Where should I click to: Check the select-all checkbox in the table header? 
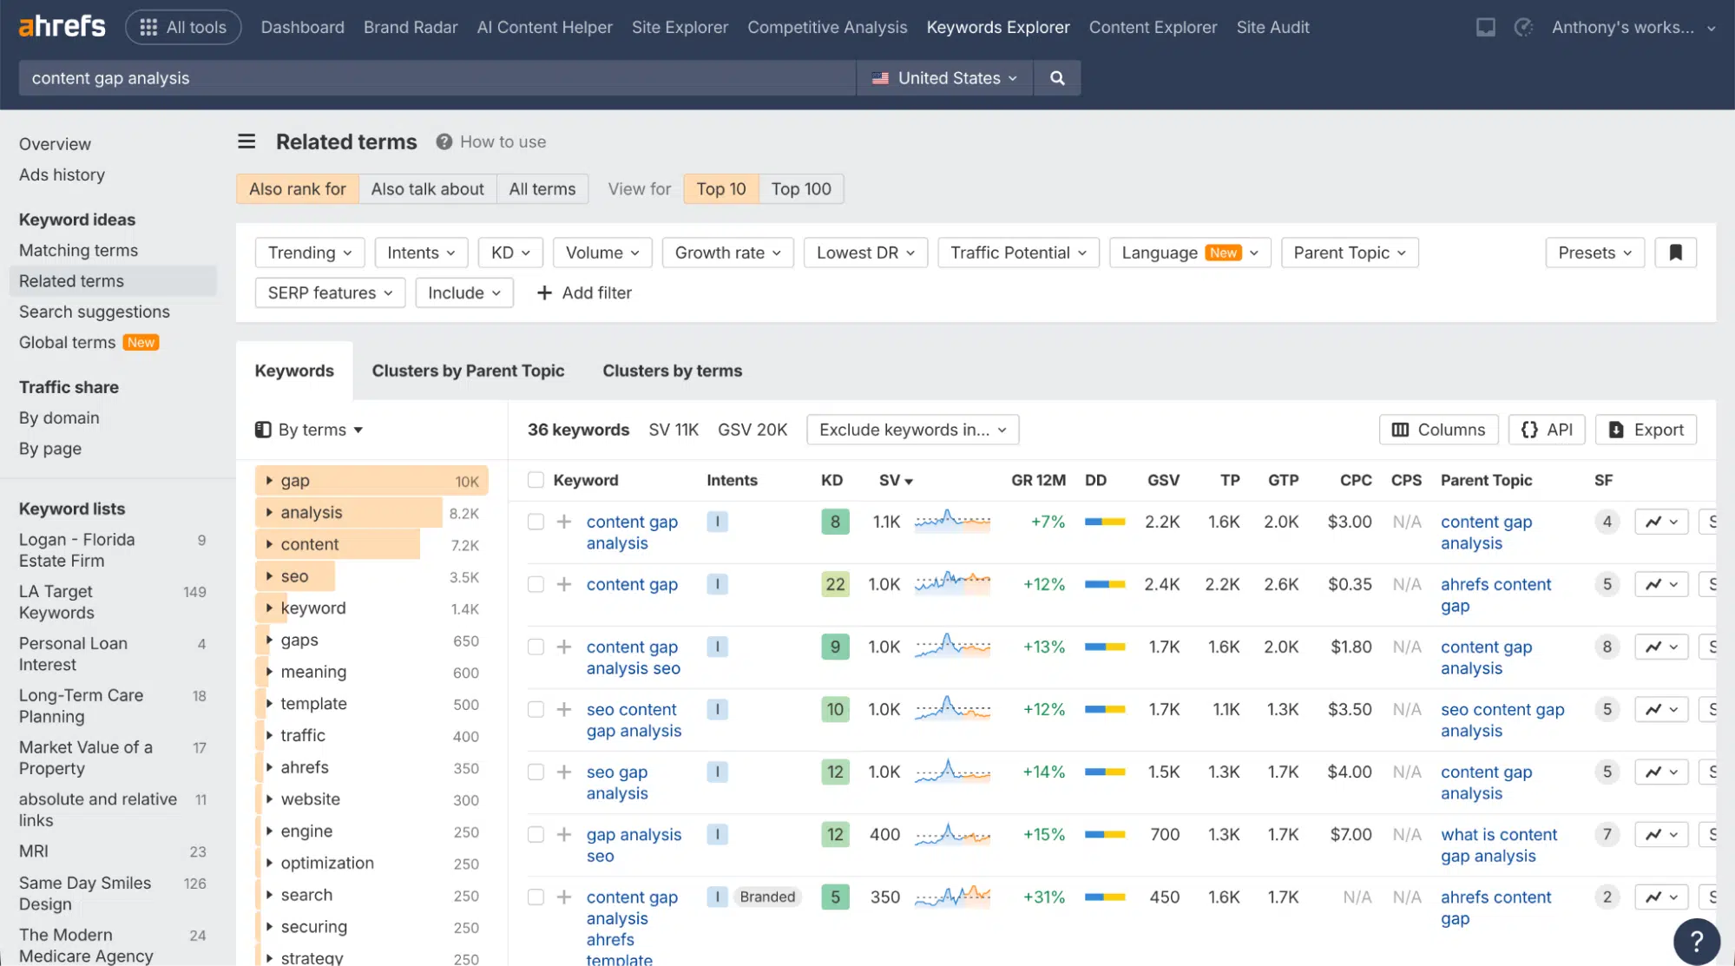[535, 480]
